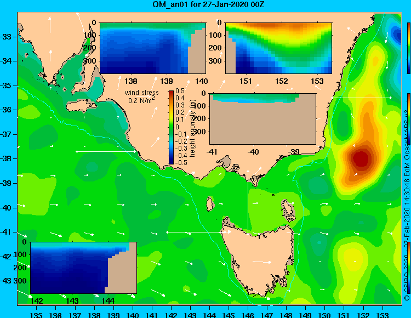
Task: Click the 142 label under the bottom-left inset
Action: [37, 301]
